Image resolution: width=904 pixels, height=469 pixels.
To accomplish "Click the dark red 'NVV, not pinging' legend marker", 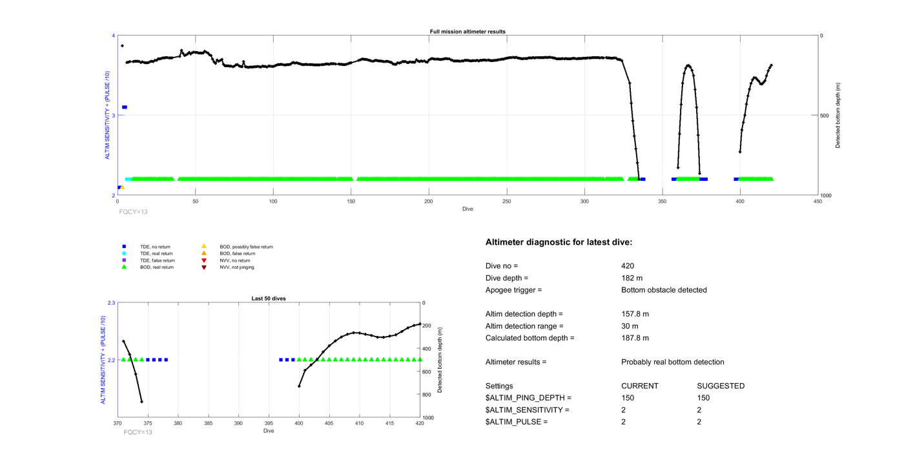I will pos(204,267).
